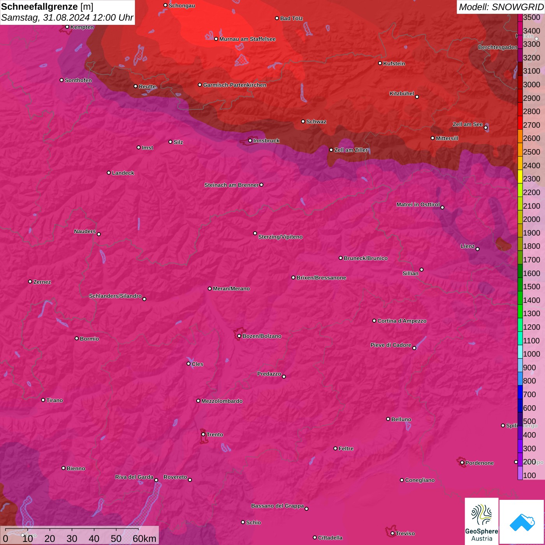Click the Reutte label
This screenshot has width=545, height=545.
(147, 86)
